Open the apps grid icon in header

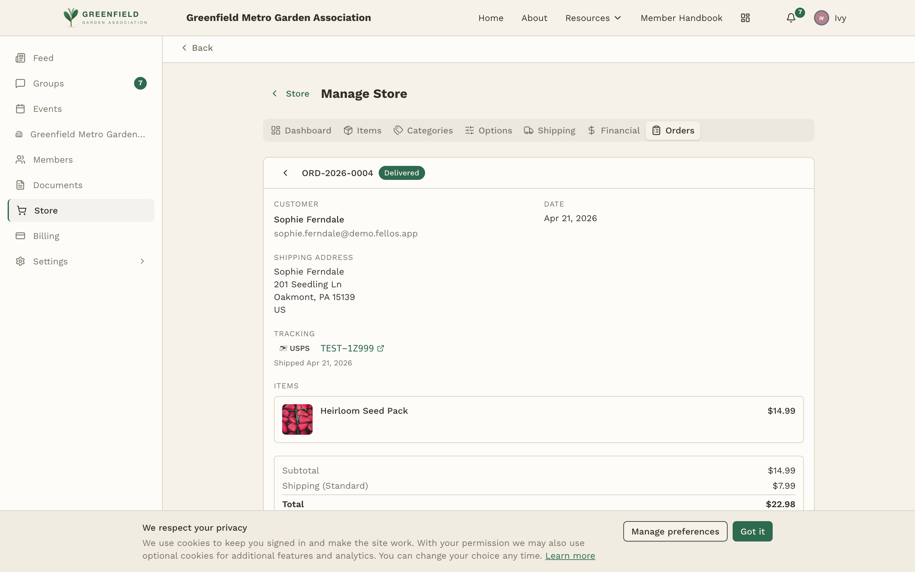pyautogui.click(x=745, y=18)
